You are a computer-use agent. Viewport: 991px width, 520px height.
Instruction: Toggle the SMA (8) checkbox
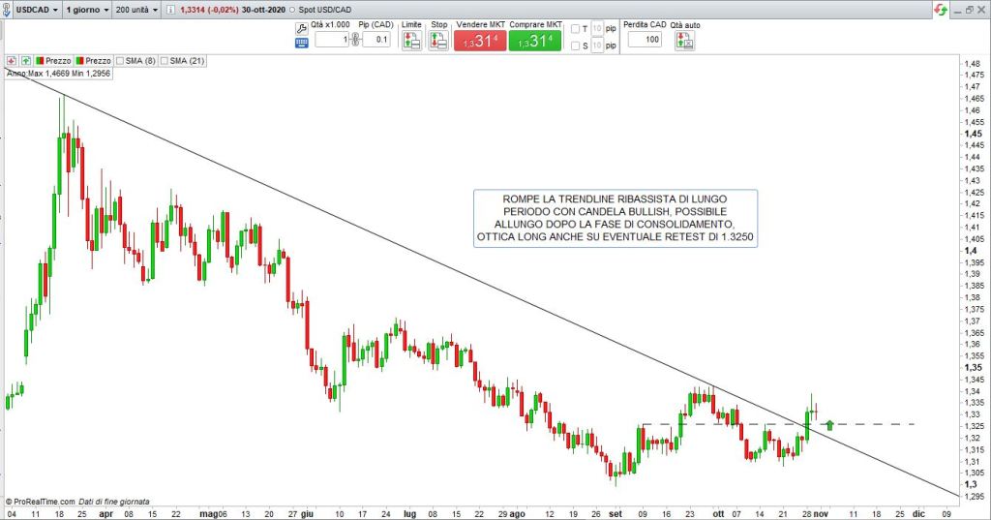tap(121, 61)
